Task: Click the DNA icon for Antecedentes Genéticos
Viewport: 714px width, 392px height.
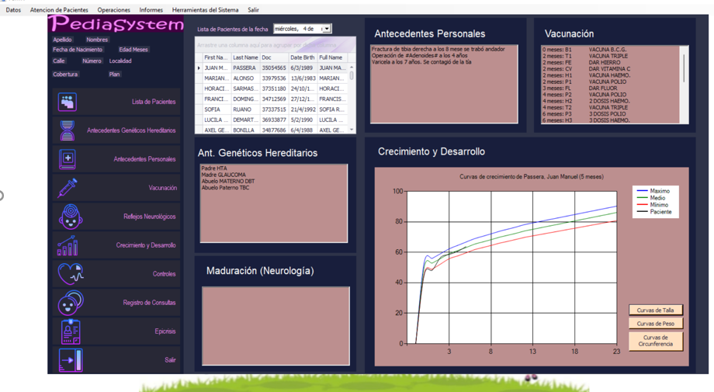Action: coord(68,130)
